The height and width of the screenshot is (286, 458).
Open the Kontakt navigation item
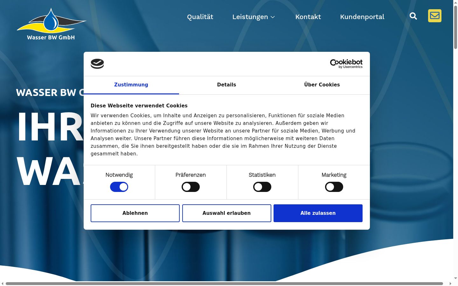[x=308, y=17]
